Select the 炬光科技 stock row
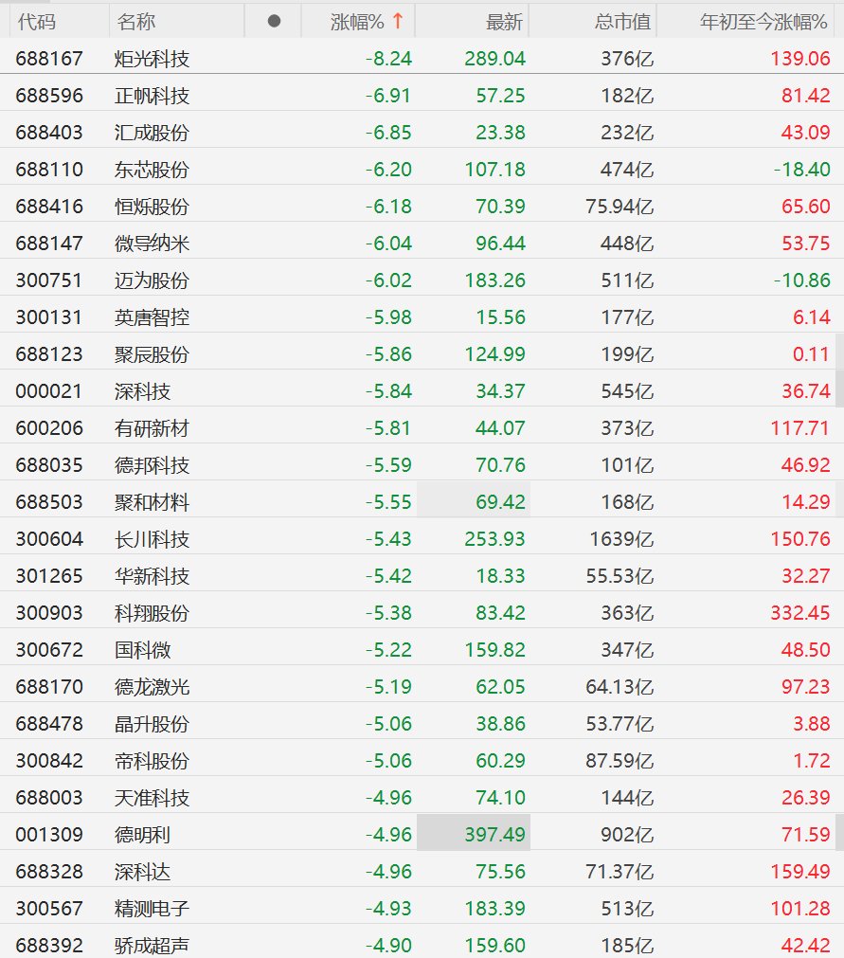 422,59
